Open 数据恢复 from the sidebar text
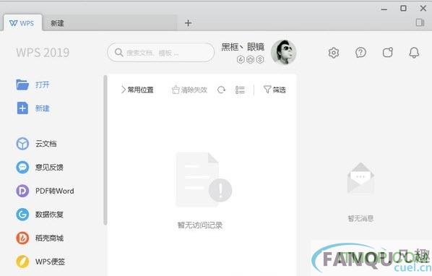This screenshot has height=276, width=432. coord(49,215)
